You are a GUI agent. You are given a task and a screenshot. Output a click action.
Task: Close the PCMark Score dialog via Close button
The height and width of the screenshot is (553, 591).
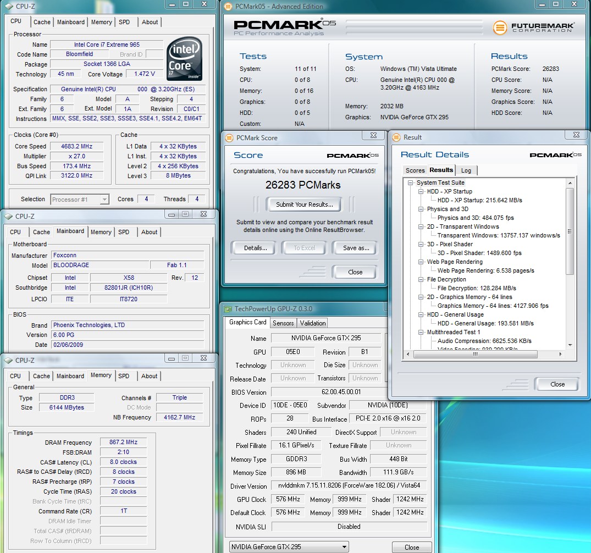coord(355,272)
